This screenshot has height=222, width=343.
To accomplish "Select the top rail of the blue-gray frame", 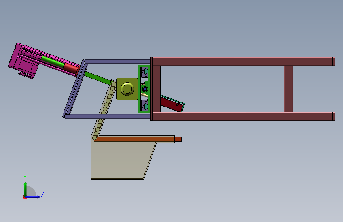I will click(x=117, y=62).
